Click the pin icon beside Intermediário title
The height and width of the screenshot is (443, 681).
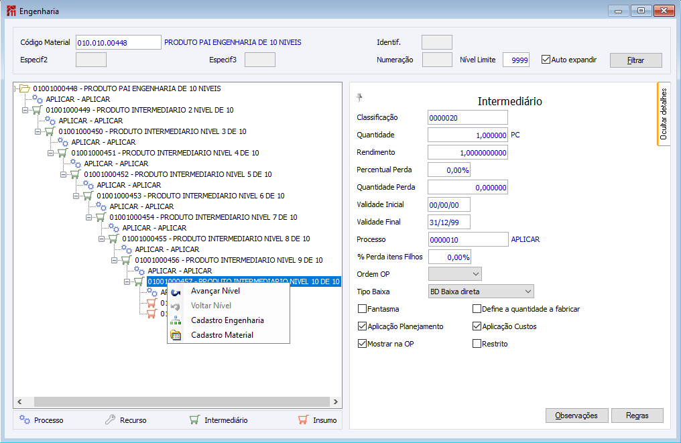click(x=359, y=97)
